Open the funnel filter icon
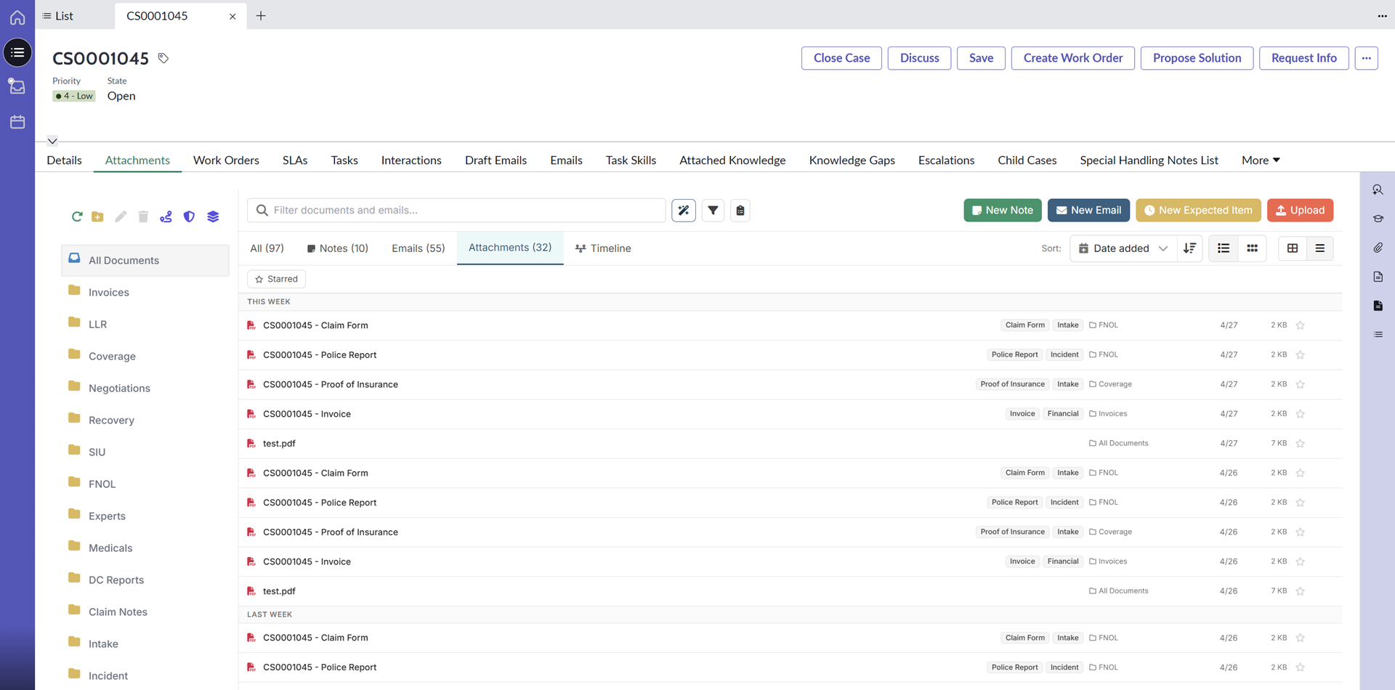1395x690 pixels. point(713,211)
